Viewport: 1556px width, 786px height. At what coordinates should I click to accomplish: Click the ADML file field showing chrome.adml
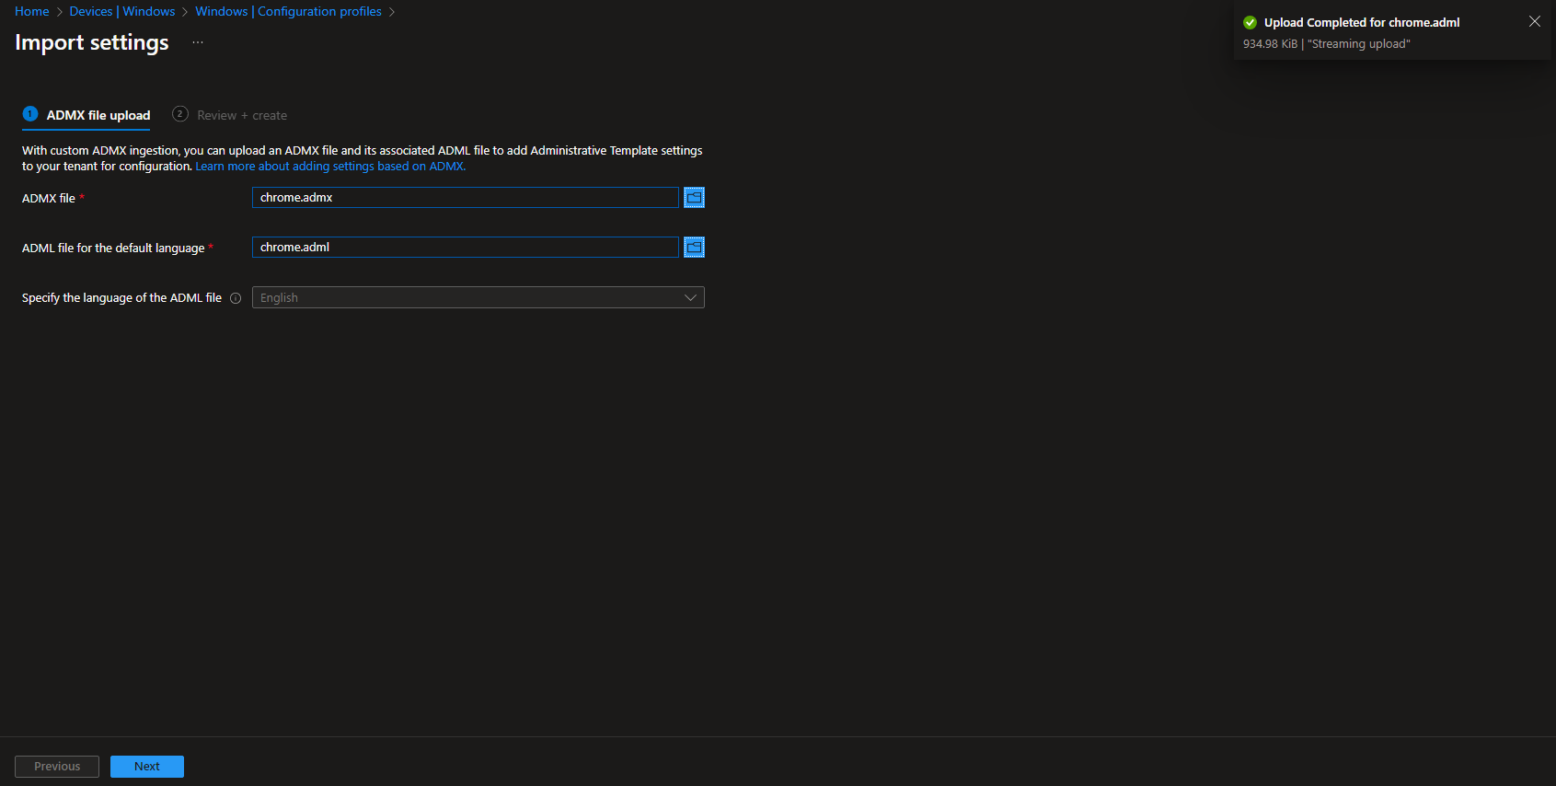466,247
